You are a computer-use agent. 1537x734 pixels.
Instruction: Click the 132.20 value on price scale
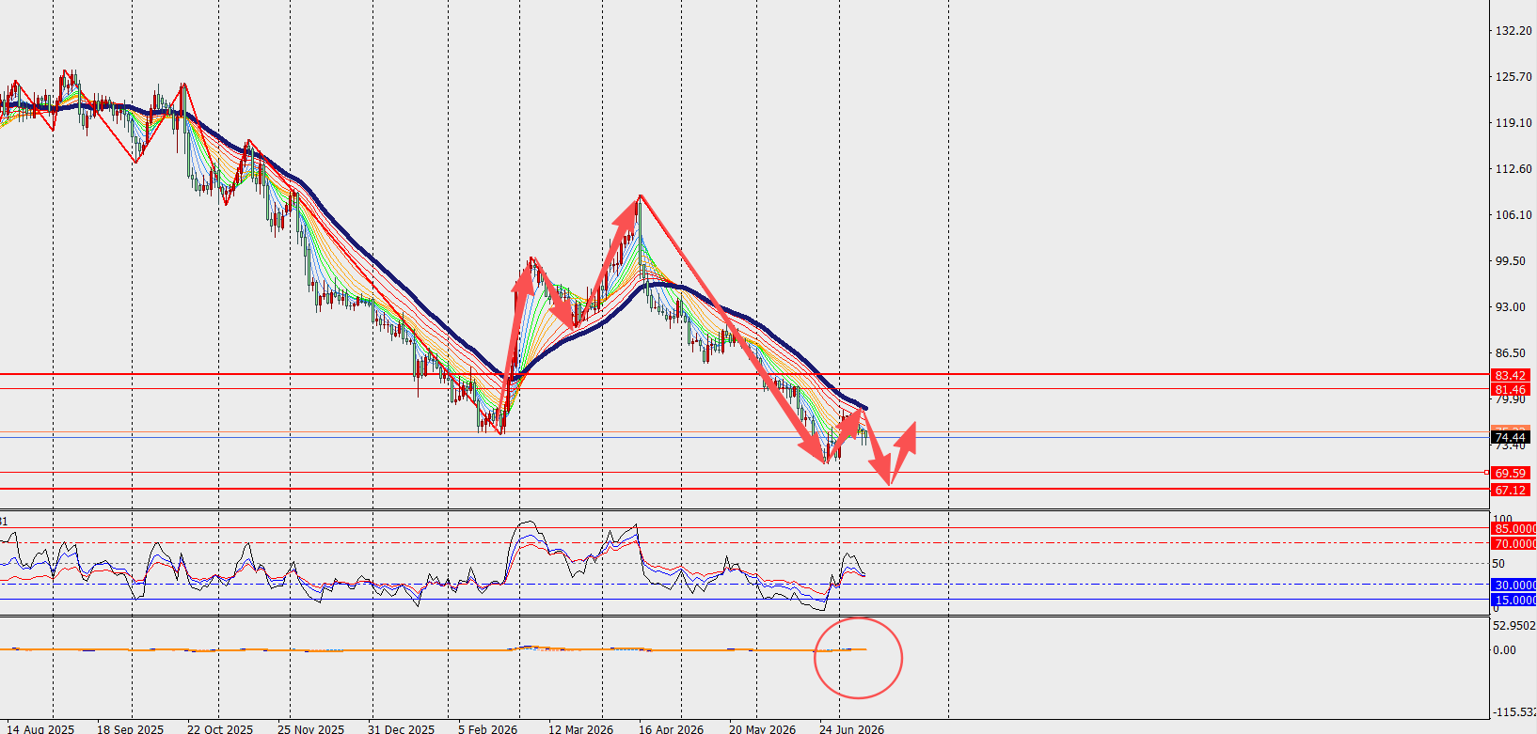[1513, 31]
